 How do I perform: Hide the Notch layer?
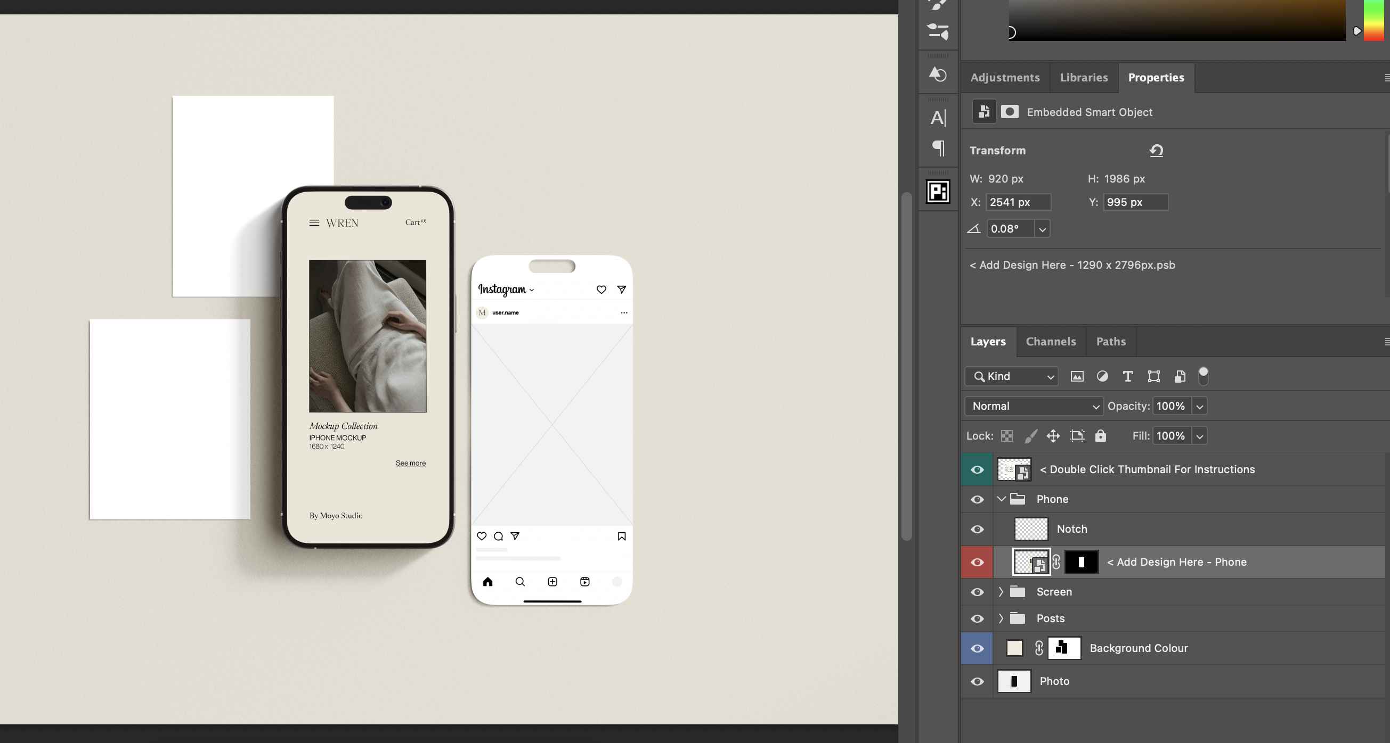point(977,529)
